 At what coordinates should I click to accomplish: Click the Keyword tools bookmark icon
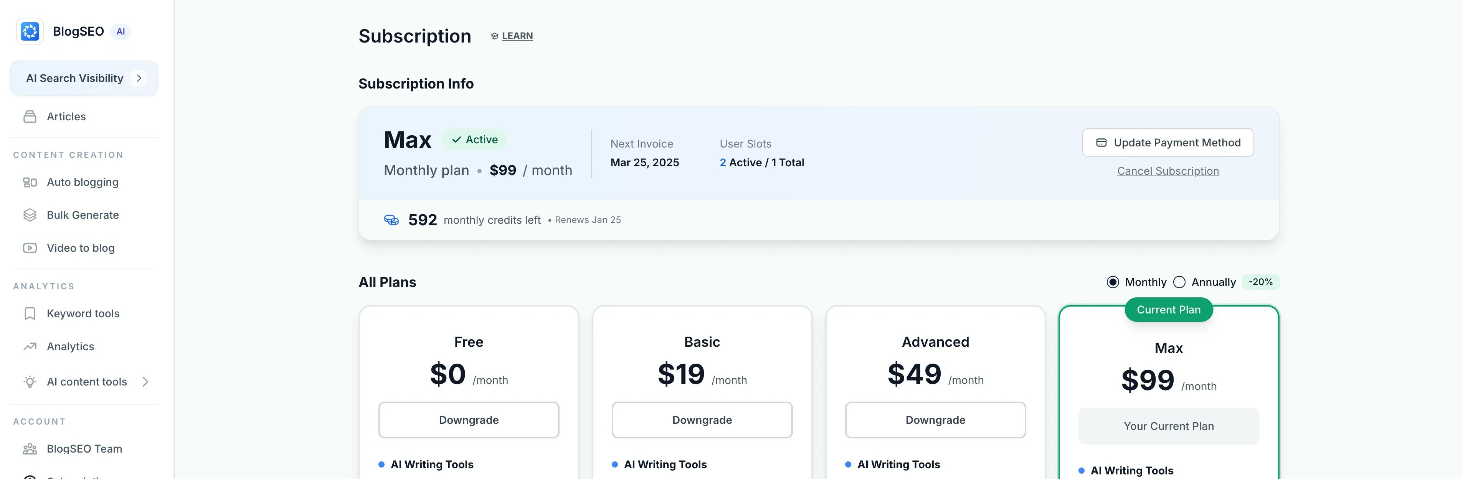30,314
